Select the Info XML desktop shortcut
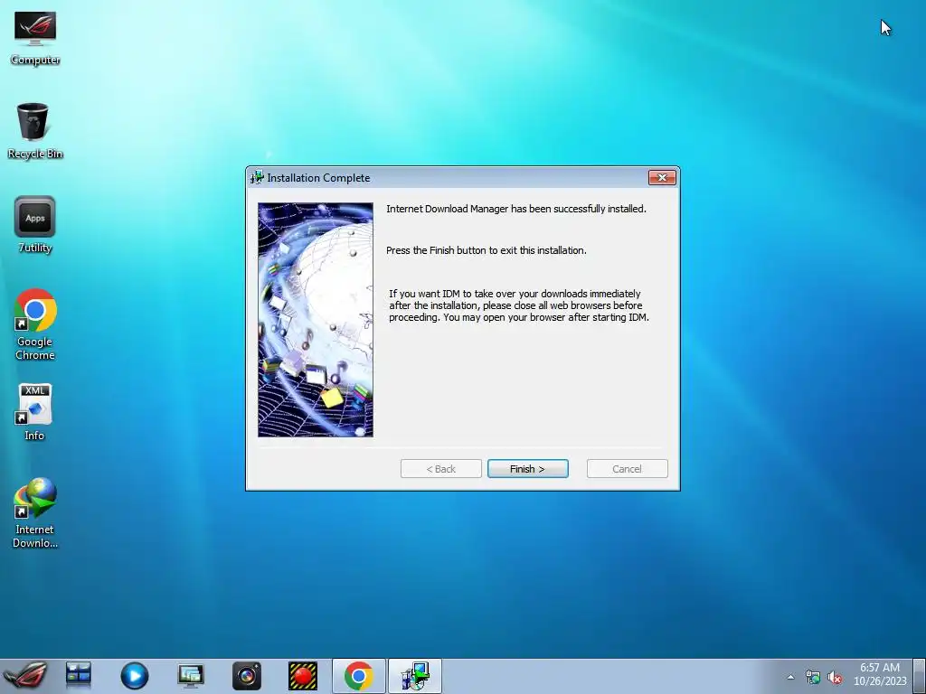The height and width of the screenshot is (694, 926). tap(35, 412)
